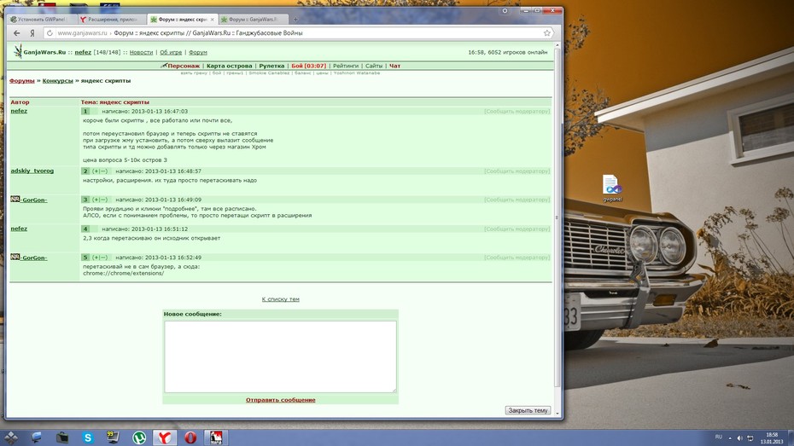Open the Бой [03:07] menu item
The width and height of the screenshot is (794, 446).
point(308,66)
